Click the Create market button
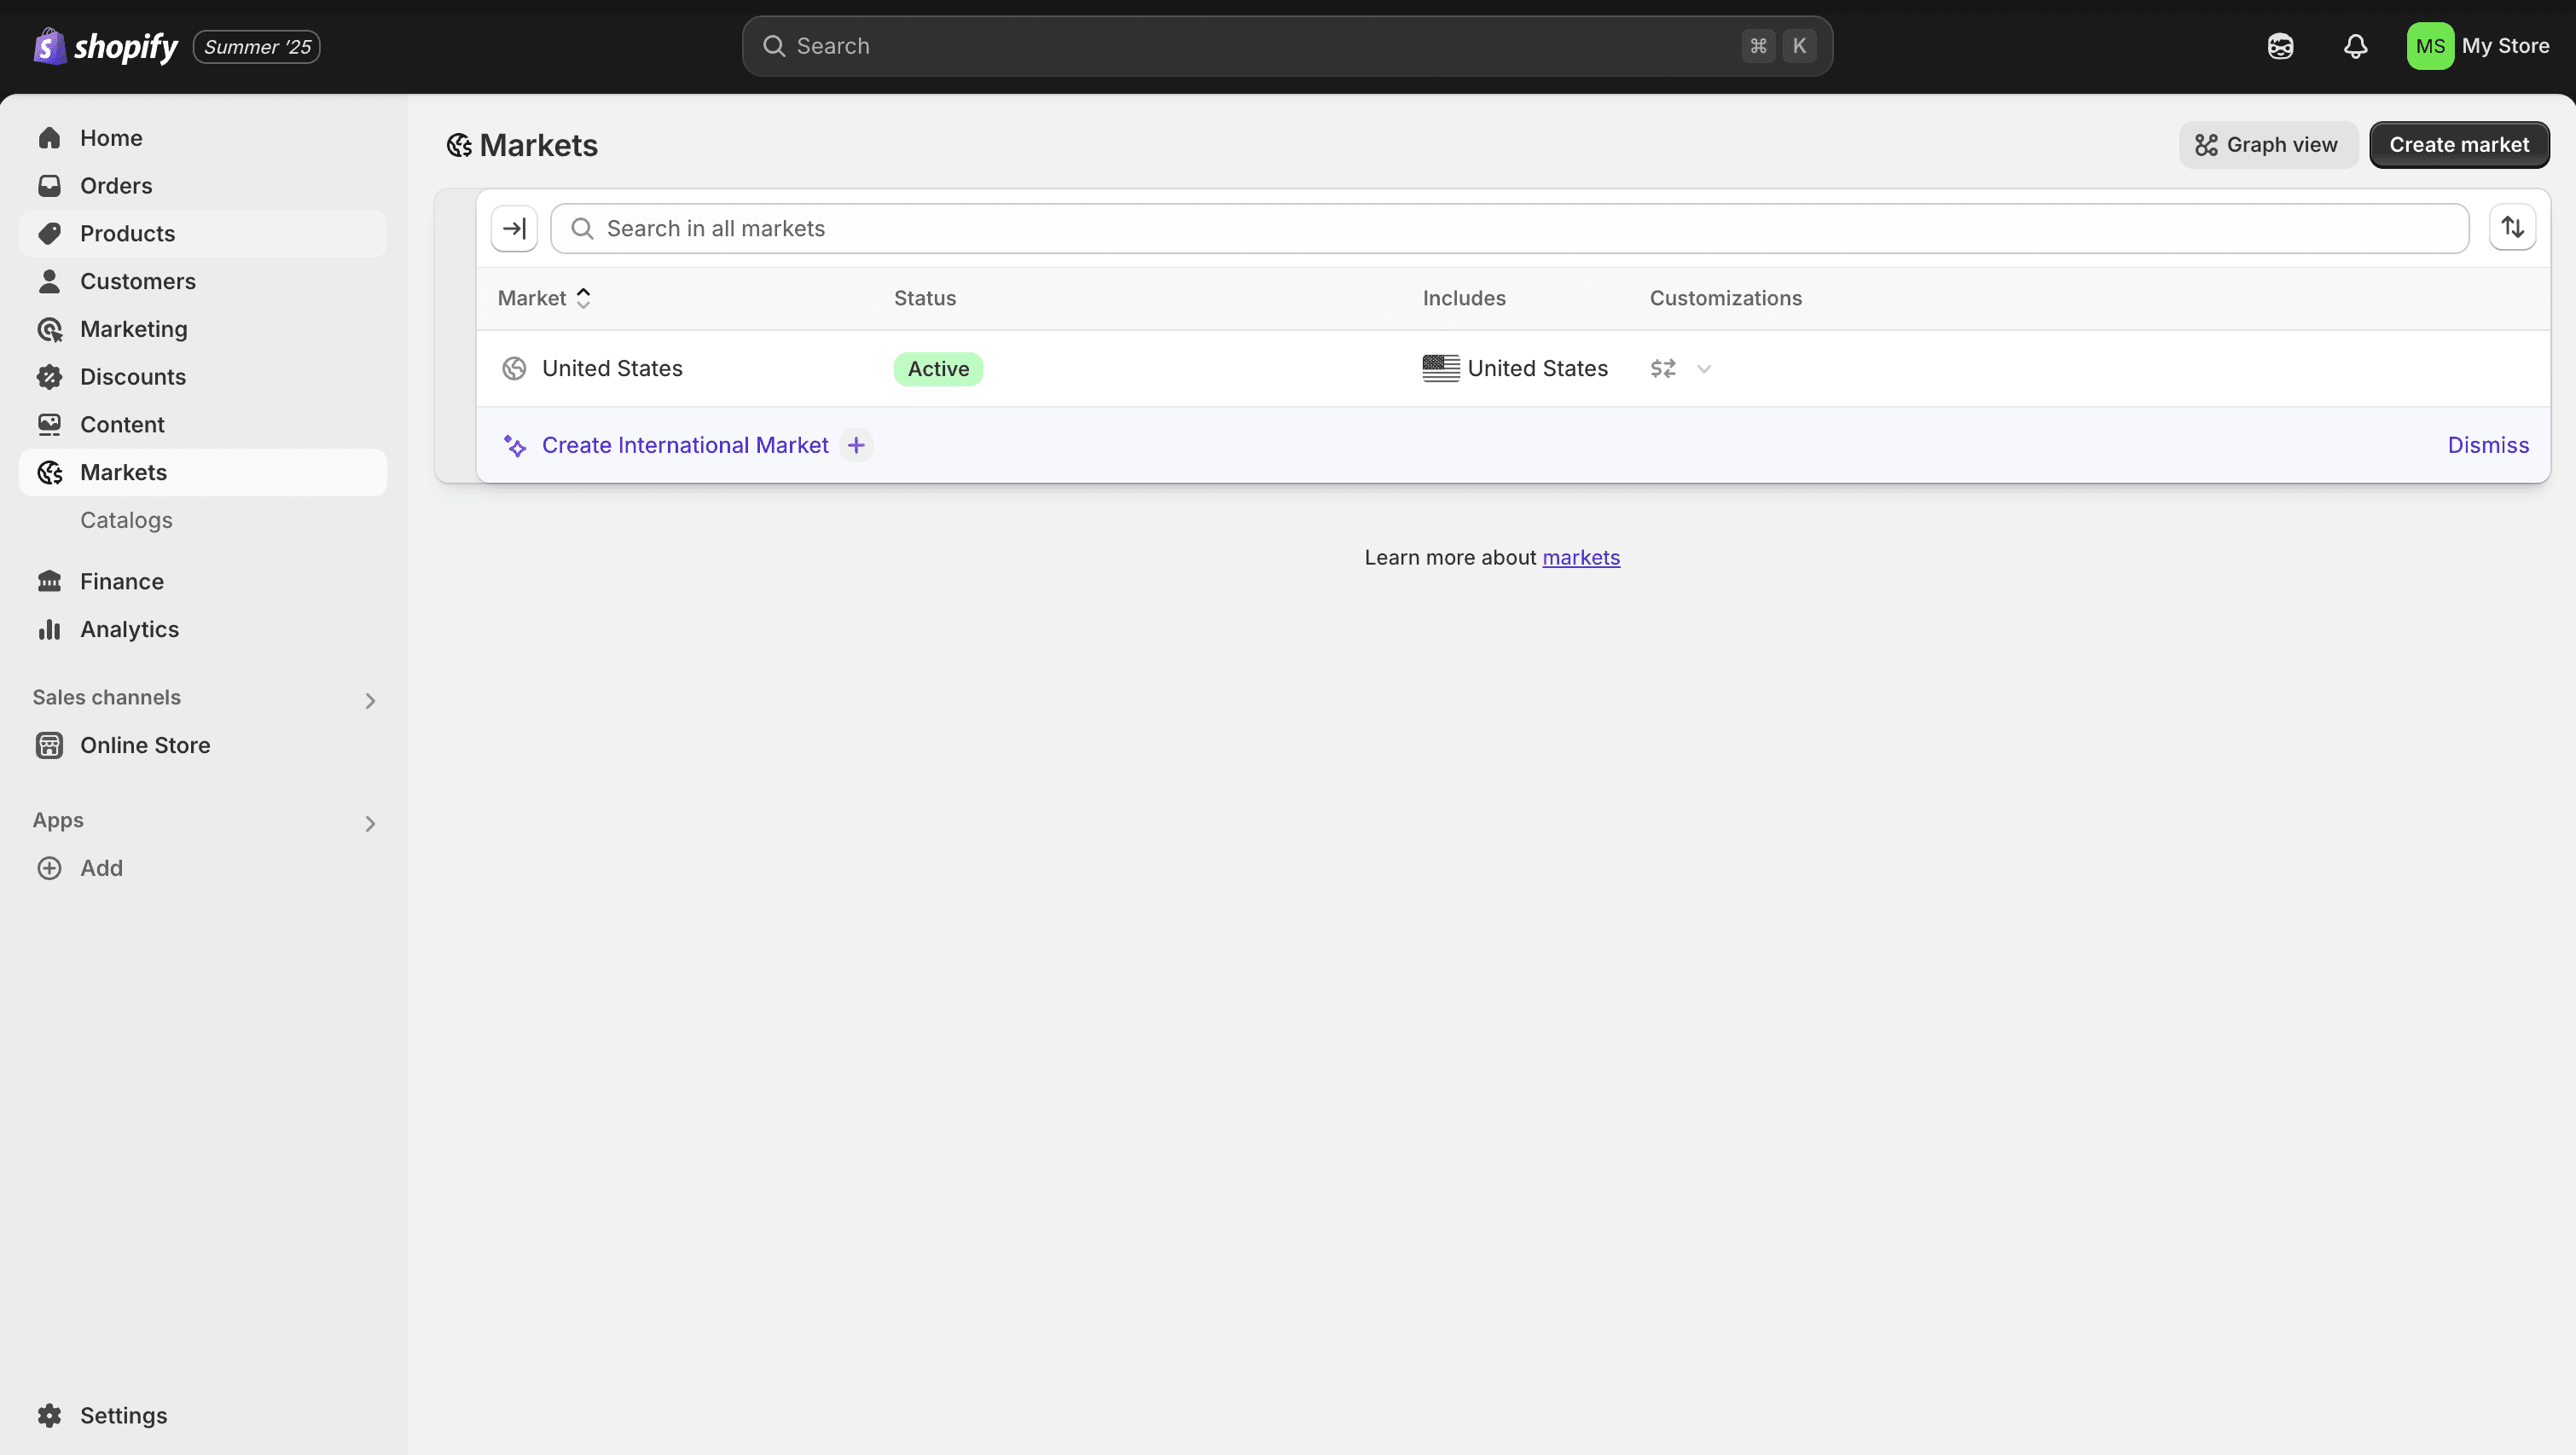Viewport: 2576px width, 1455px height. coord(2460,144)
